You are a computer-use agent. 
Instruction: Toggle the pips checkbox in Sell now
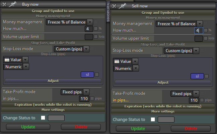202,100
